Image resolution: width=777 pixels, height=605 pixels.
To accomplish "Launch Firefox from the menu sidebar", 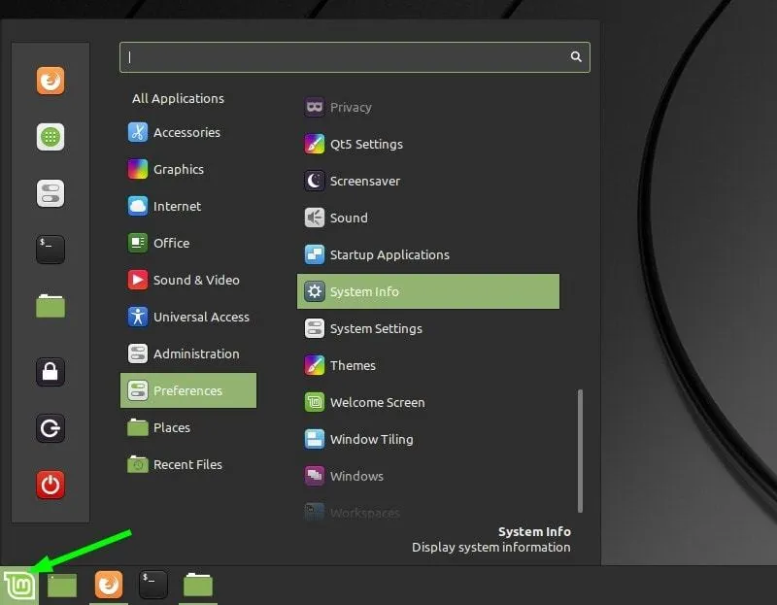I will (x=50, y=82).
